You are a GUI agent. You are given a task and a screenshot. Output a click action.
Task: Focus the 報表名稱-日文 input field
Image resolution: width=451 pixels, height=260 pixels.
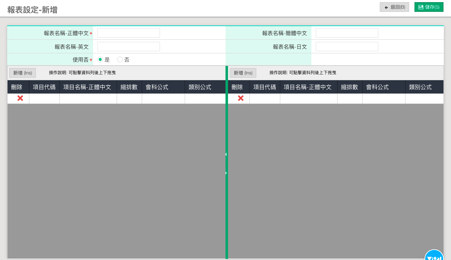(347, 47)
